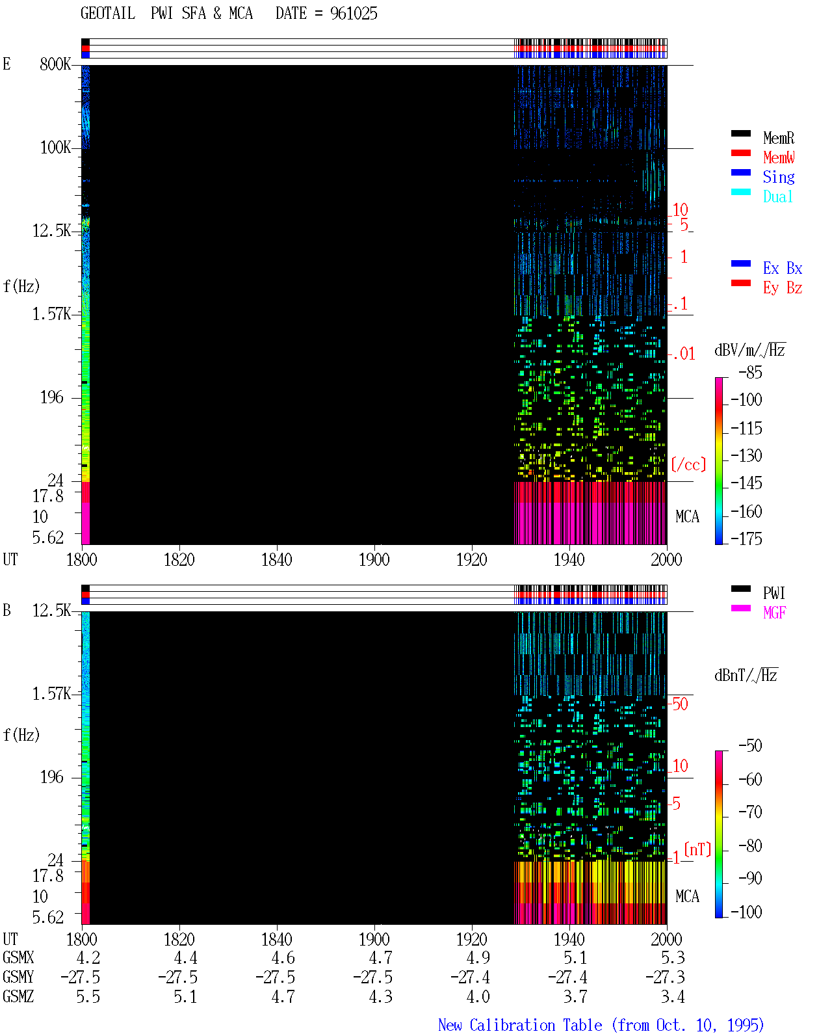The width and height of the screenshot is (832, 1036).
Task: Click the dBV/m color scale bar
Action: click(x=718, y=460)
